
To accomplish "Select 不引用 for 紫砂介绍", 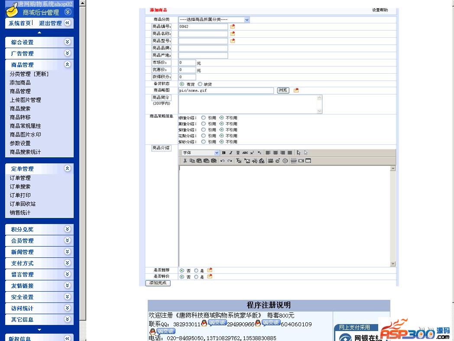I will pyautogui.click(x=221, y=142).
